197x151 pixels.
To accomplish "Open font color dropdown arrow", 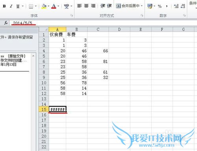I will (58, 6).
